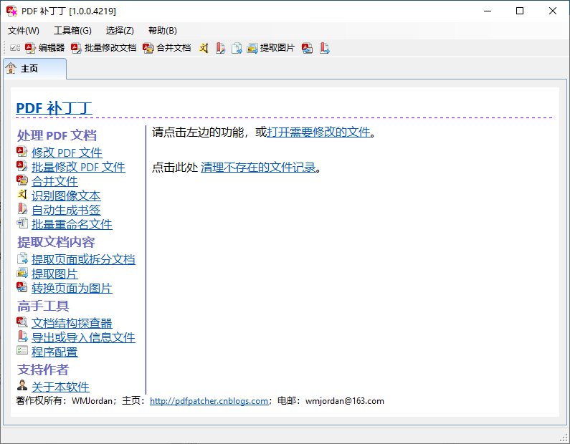
Task: Click the auto bookmark icon in the toolbar
Action: tap(220, 48)
